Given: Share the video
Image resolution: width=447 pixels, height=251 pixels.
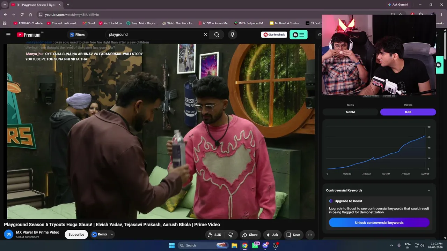Looking at the screenshot, I should (250, 235).
